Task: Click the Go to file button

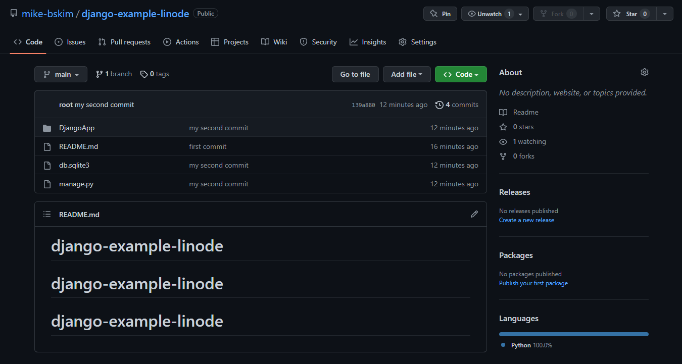Action: pos(355,74)
